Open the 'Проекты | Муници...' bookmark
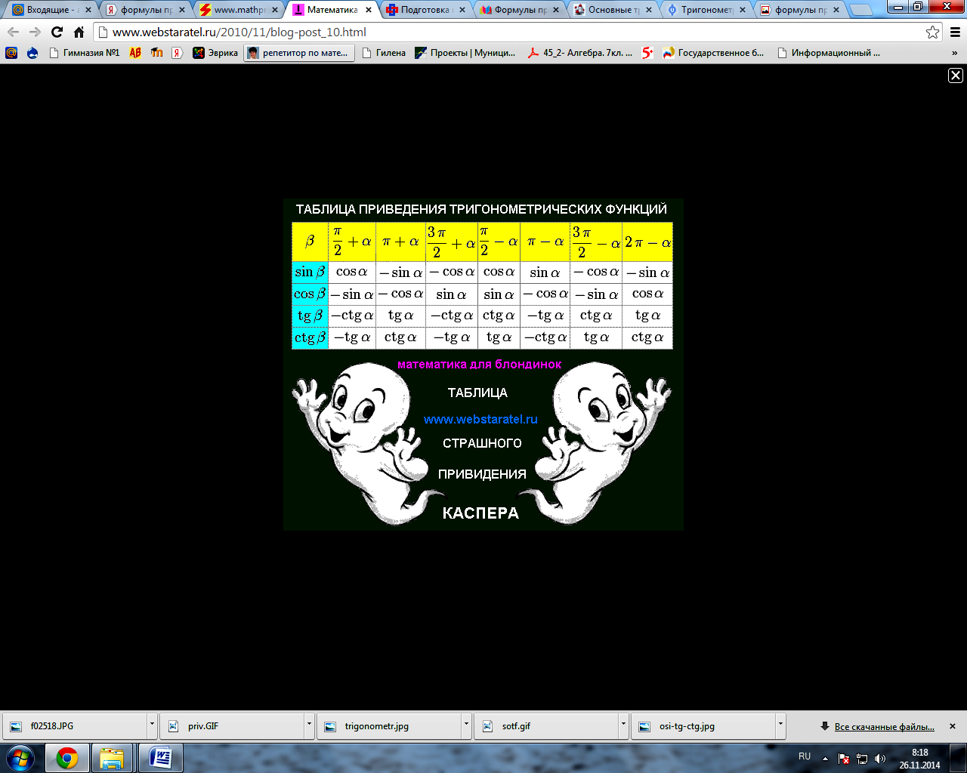 point(465,53)
